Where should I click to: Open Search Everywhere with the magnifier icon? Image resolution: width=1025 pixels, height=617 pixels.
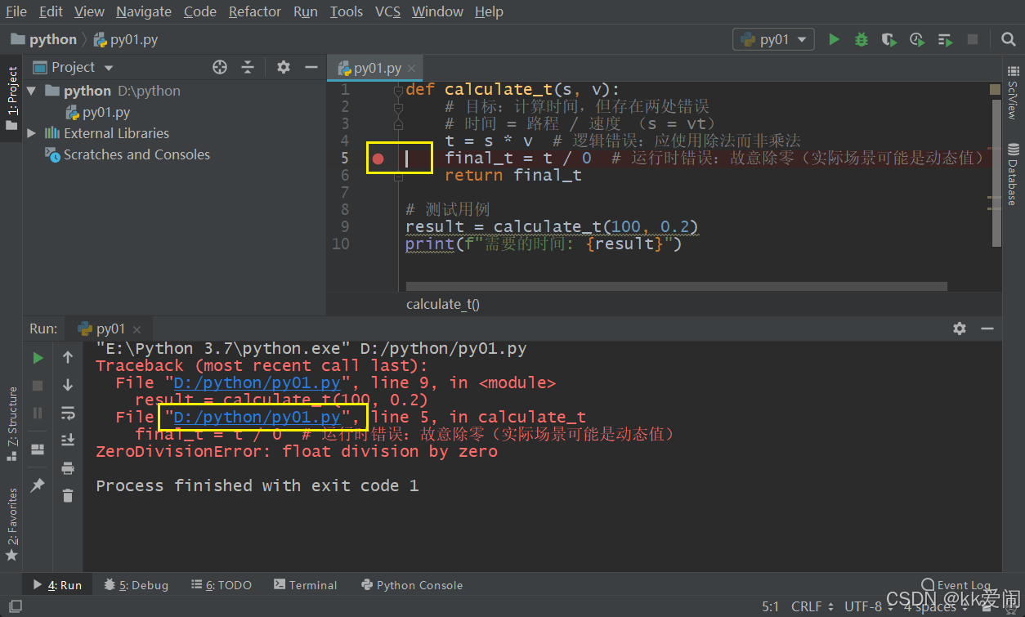(1009, 38)
